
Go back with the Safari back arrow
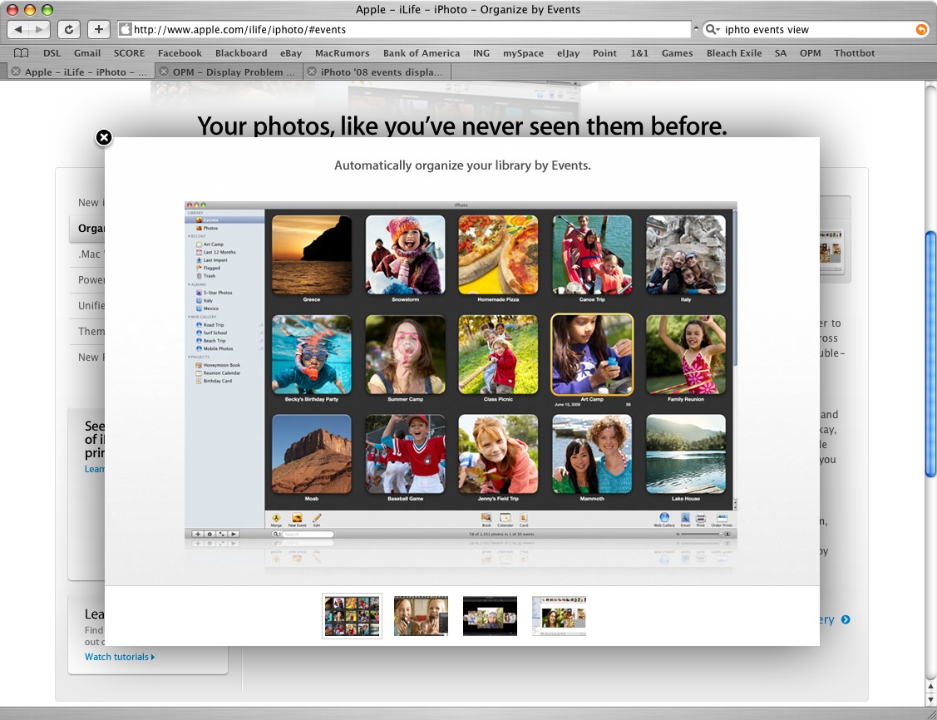18,29
